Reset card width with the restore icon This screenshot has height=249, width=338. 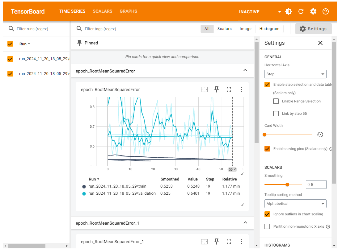point(320,135)
